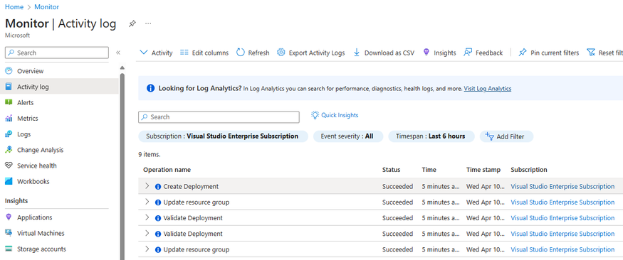The width and height of the screenshot is (623, 260).
Task: Follow the Visit Log Analytics link
Action: [488, 88]
